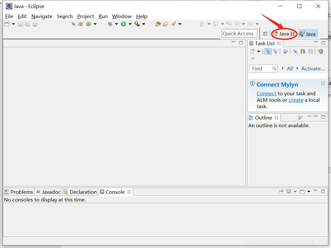Open the Run configurations dropdown arrow
Viewport: 331px width, 248px height.
130,24
